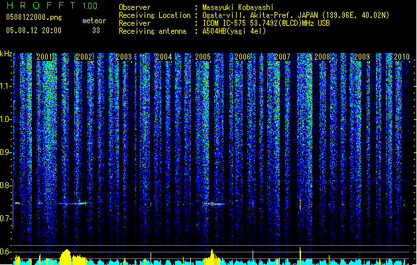The width and height of the screenshot is (417, 265).
Task: Select the file name 0508122000.png
Action: (x=34, y=17)
